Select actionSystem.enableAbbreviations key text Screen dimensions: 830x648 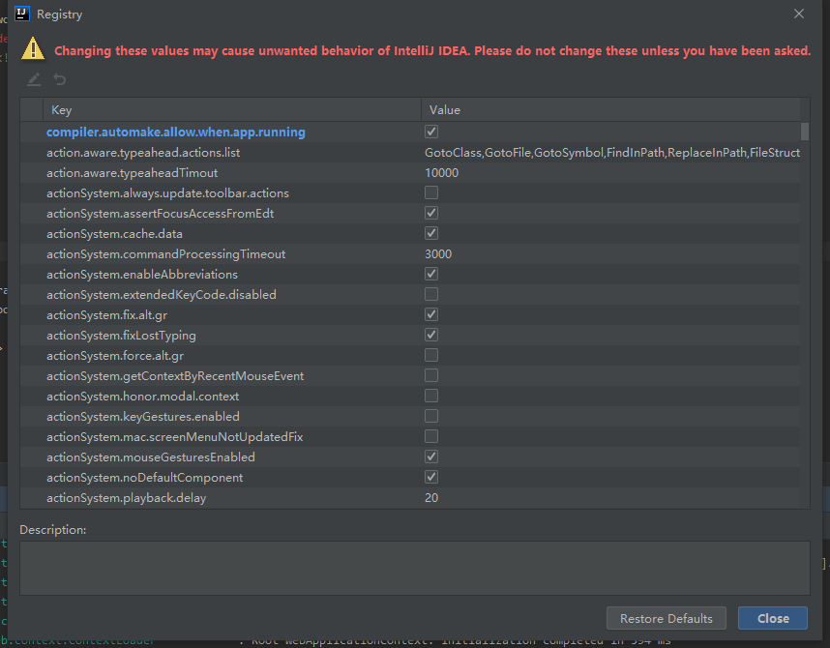point(142,275)
